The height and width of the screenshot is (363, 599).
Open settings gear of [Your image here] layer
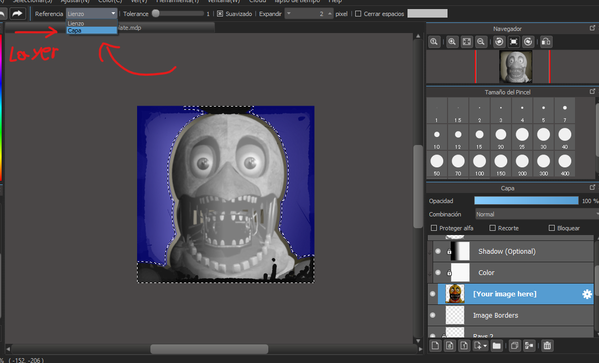[x=587, y=294]
